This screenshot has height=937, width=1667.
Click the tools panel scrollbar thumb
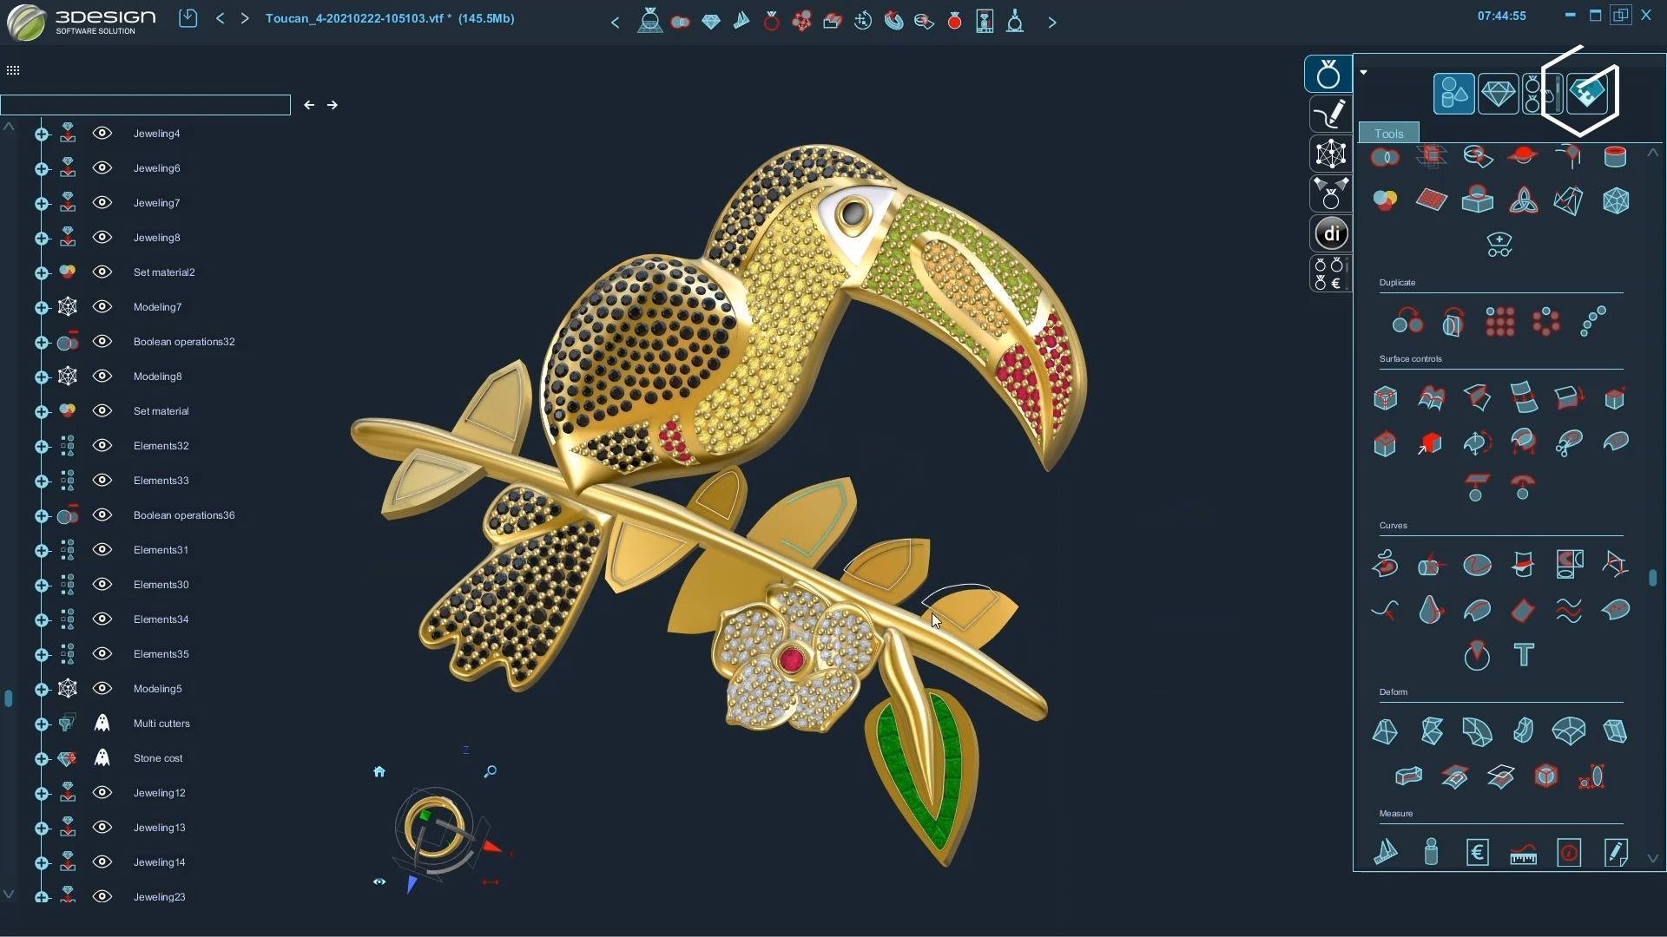pos(1652,577)
